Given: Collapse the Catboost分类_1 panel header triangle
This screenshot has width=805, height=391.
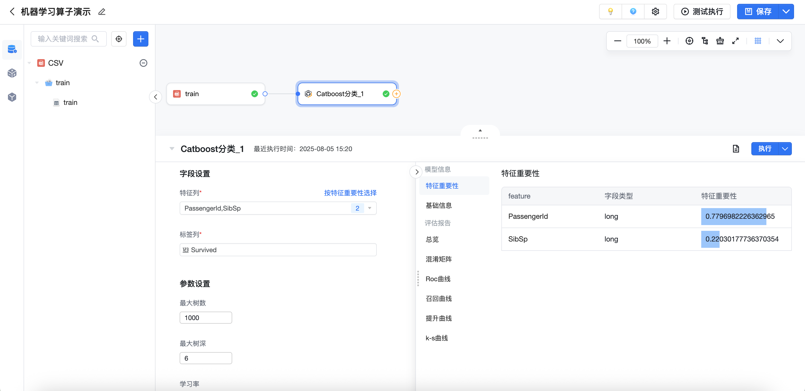Looking at the screenshot, I should pyautogui.click(x=172, y=148).
